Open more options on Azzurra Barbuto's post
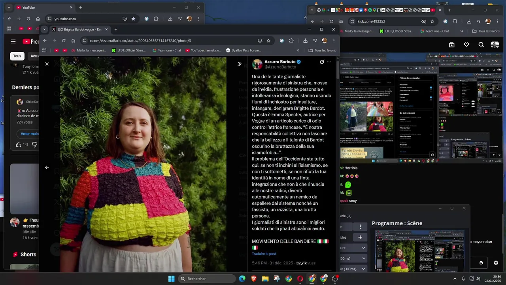This screenshot has width=506, height=285. [329, 62]
